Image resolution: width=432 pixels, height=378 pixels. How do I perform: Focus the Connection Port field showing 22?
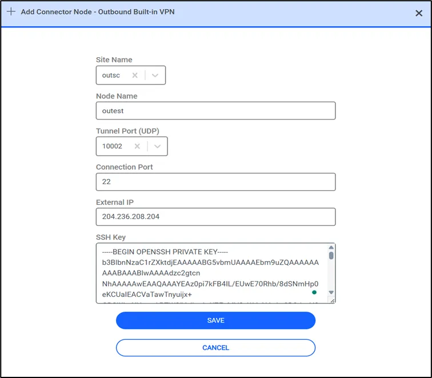click(216, 182)
